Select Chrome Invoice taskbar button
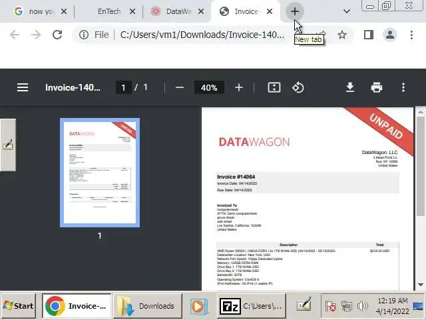Viewport: 426px width, 320px height. [77, 306]
